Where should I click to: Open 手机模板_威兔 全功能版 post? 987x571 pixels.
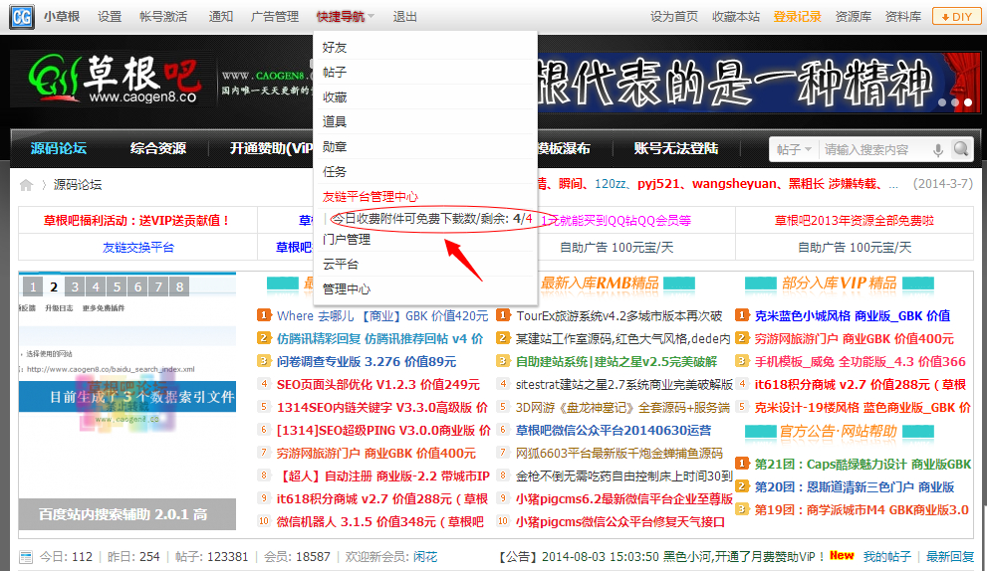(860, 361)
